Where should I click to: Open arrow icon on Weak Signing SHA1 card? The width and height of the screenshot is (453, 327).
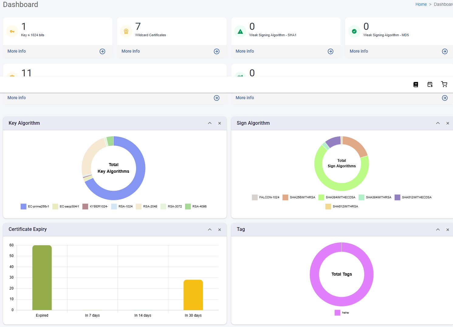pyautogui.click(x=331, y=51)
